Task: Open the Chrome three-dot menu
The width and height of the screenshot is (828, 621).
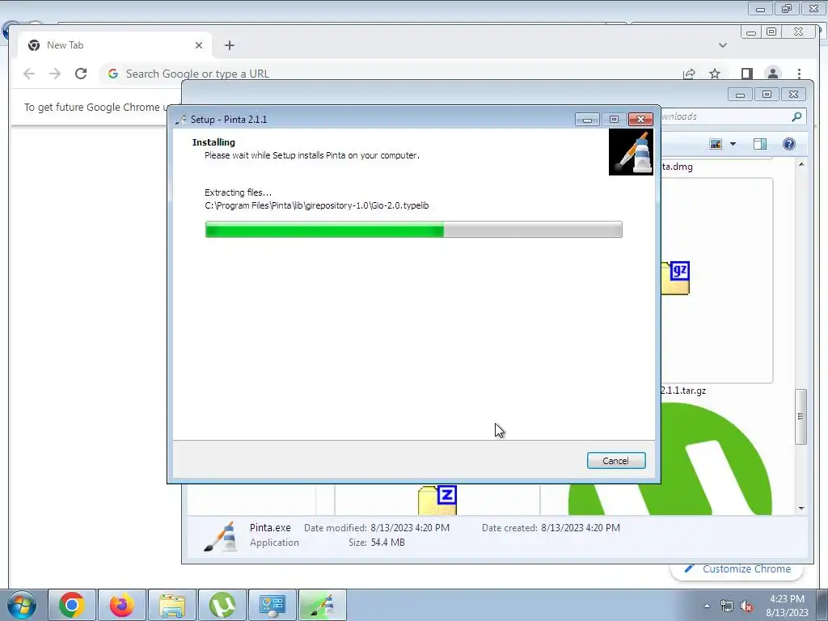Action: click(799, 74)
